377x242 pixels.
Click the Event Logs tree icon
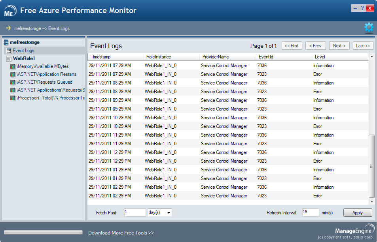[x=9, y=51]
